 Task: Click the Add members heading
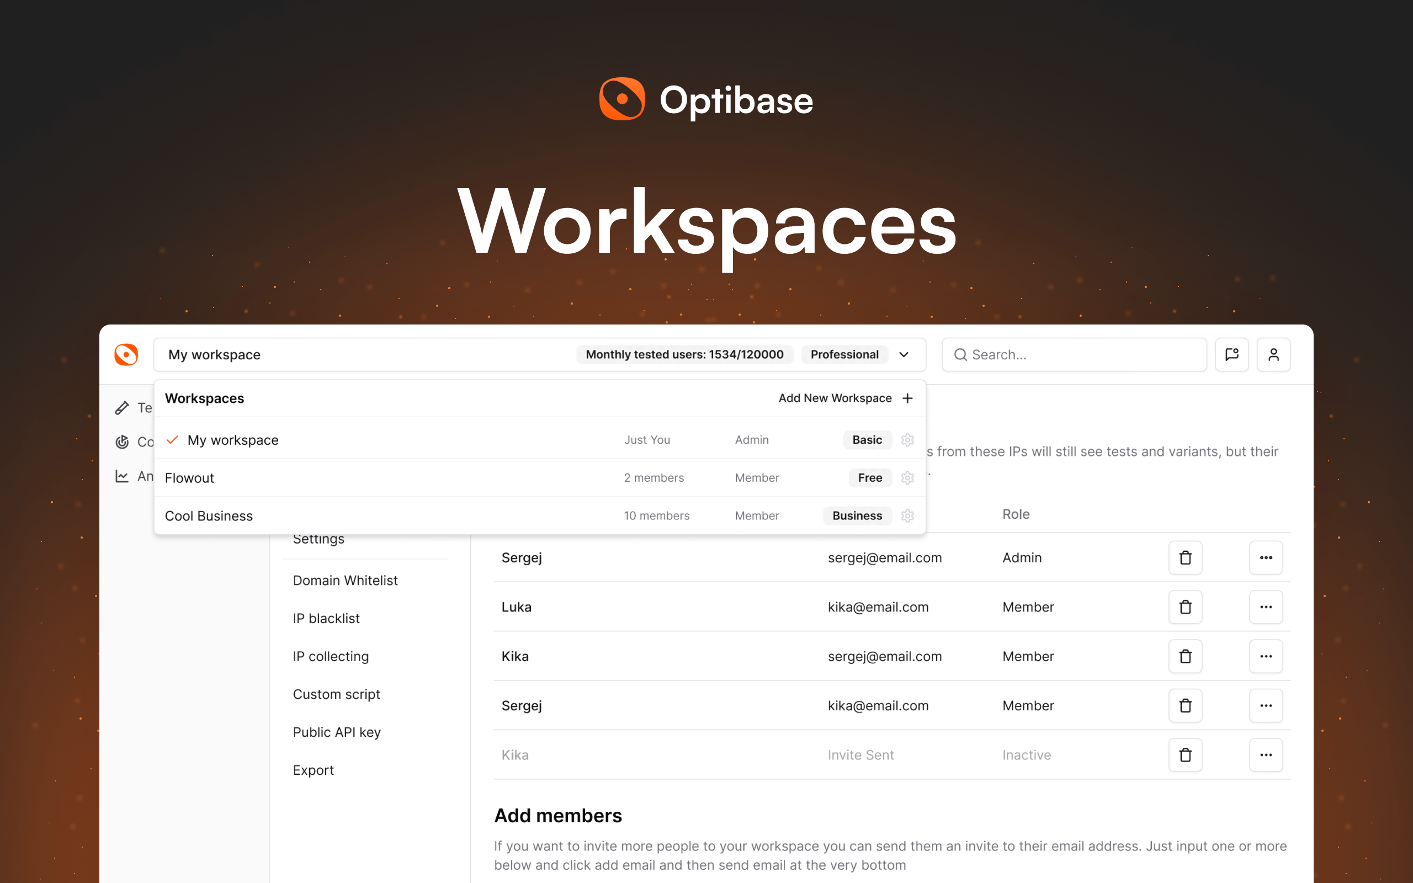(558, 816)
